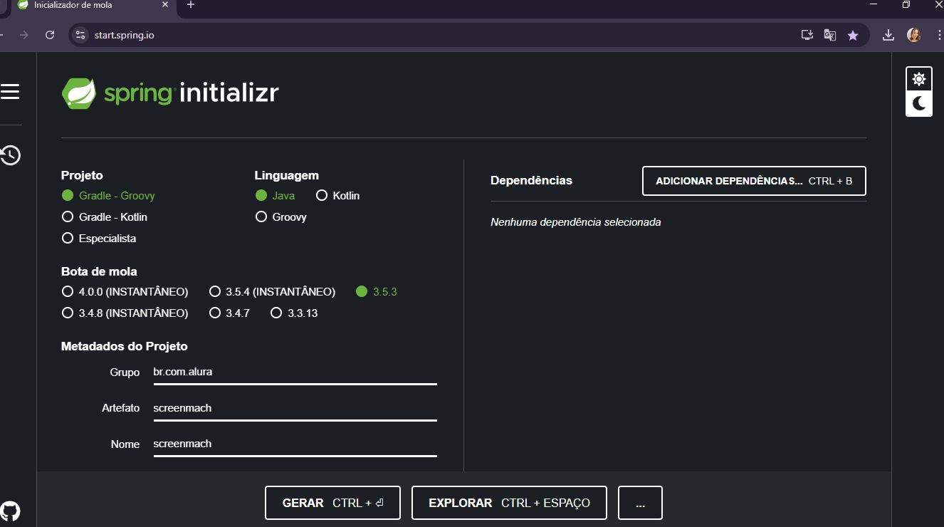
Task: Click the Artefato input field
Action: [295, 408]
